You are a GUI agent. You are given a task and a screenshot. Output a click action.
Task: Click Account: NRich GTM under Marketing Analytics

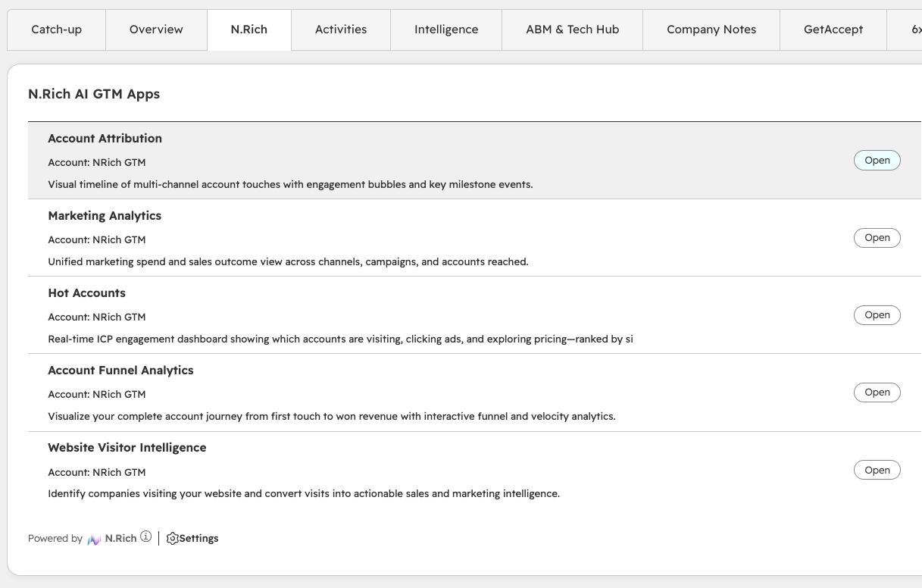[97, 239]
